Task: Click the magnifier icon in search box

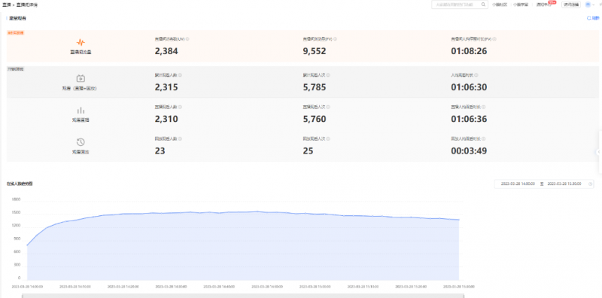Action: [484, 5]
